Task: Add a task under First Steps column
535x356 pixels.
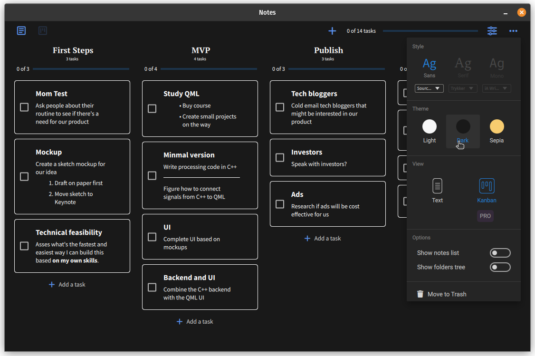Action: pos(67,285)
